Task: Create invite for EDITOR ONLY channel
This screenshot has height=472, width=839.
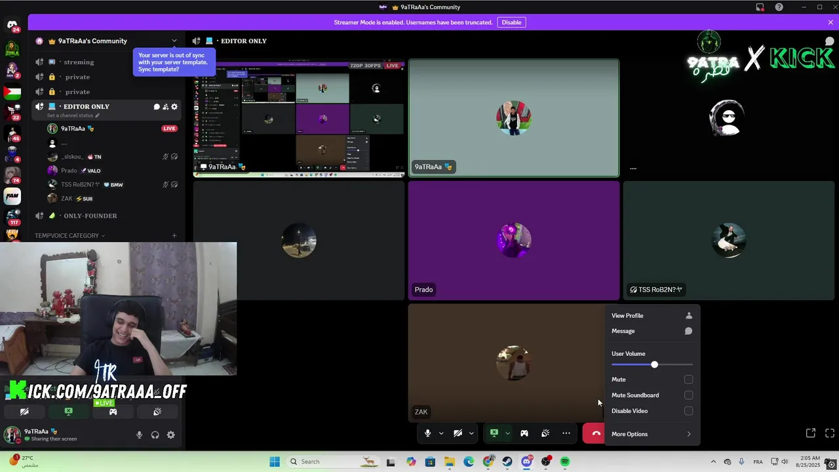Action: (165, 107)
